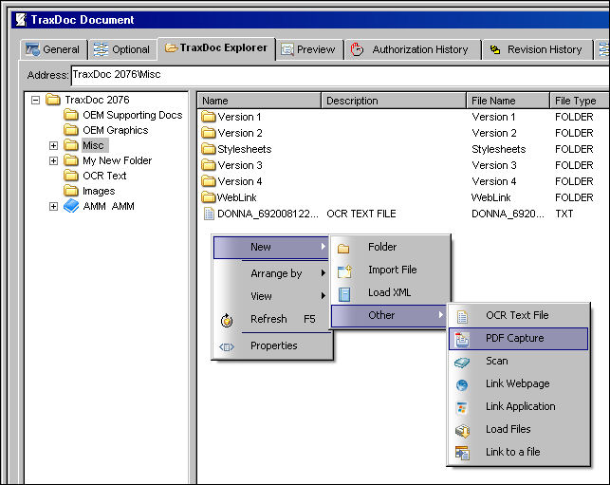
Task: Open the View submenu
Action: [x=272, y=296]
